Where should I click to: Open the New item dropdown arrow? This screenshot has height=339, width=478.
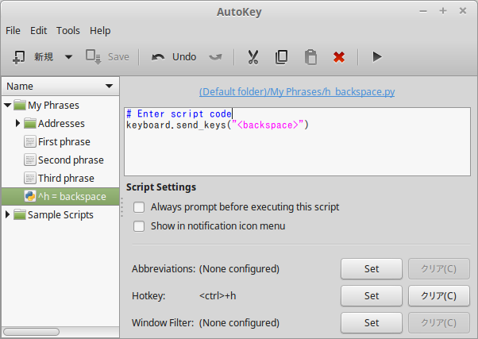pyautogui.click(x=68, y=57)
